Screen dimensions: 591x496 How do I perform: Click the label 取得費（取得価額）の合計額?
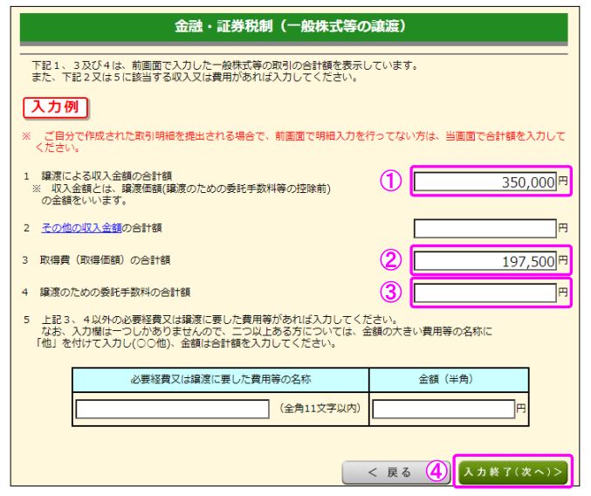coord(105,260)
